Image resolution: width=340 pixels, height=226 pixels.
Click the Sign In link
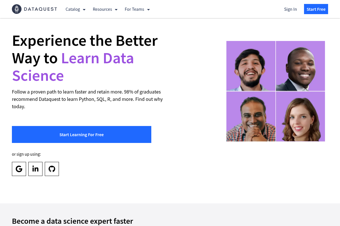coord(290,9)
